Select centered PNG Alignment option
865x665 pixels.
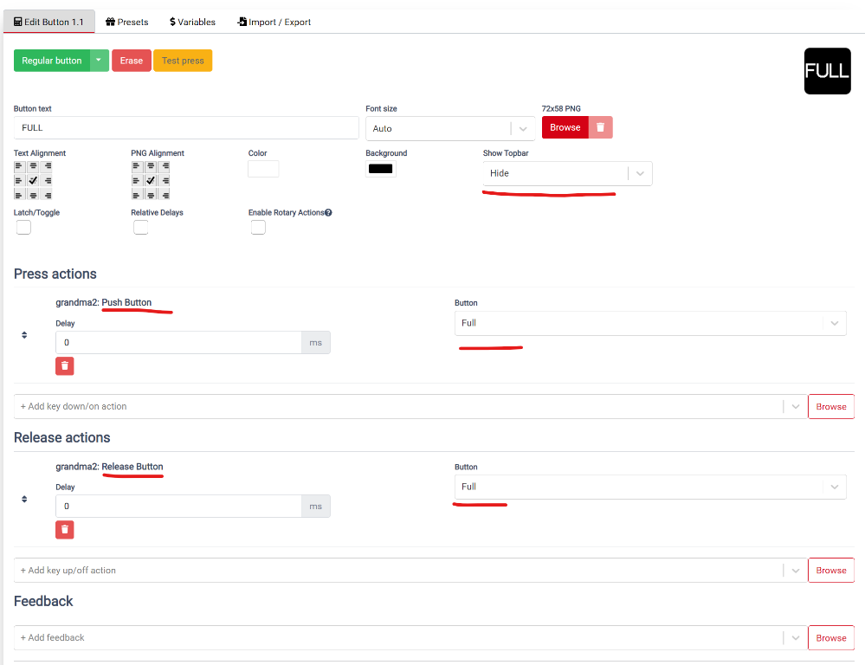(151, 180)
